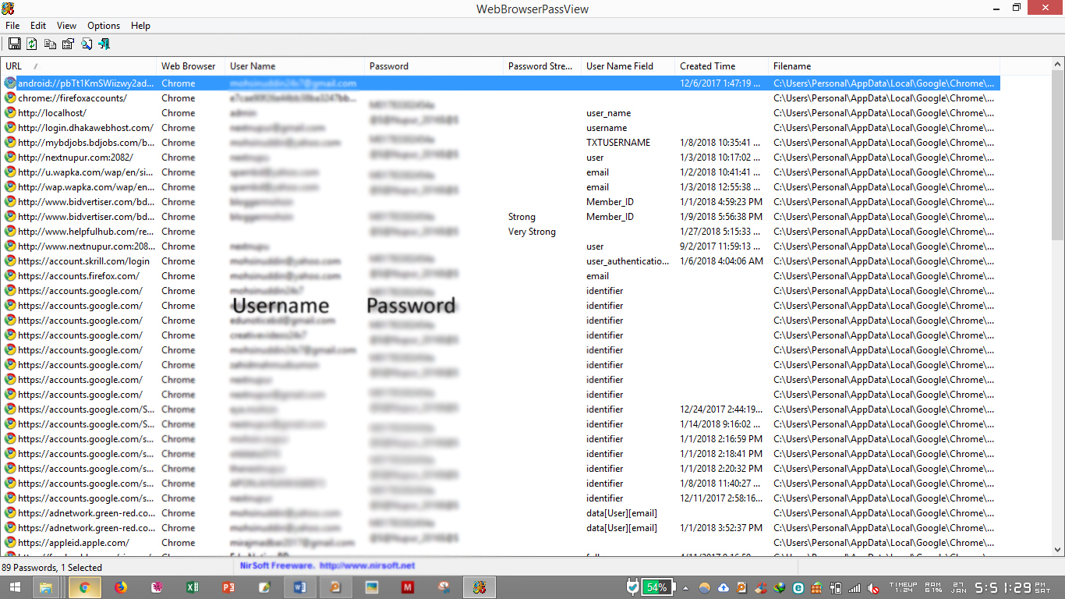This screenshot has width=1065, height=599.
Task: Select the http://mybdjobs.bdjobs.com row
Action: pos(501,143)
